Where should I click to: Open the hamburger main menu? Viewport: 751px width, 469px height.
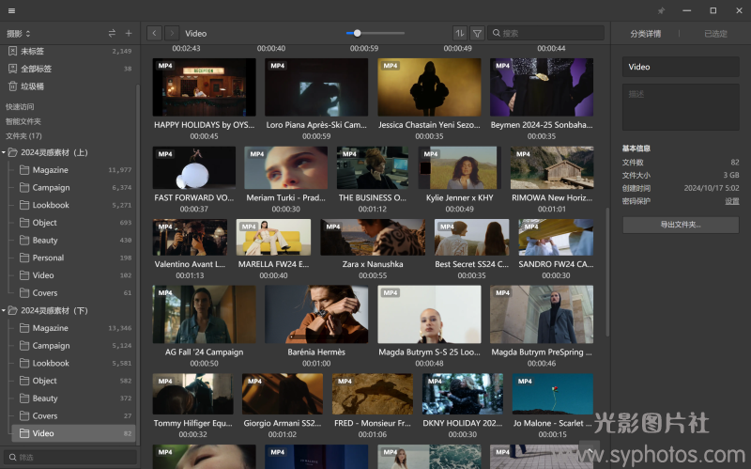click(11, 10)
